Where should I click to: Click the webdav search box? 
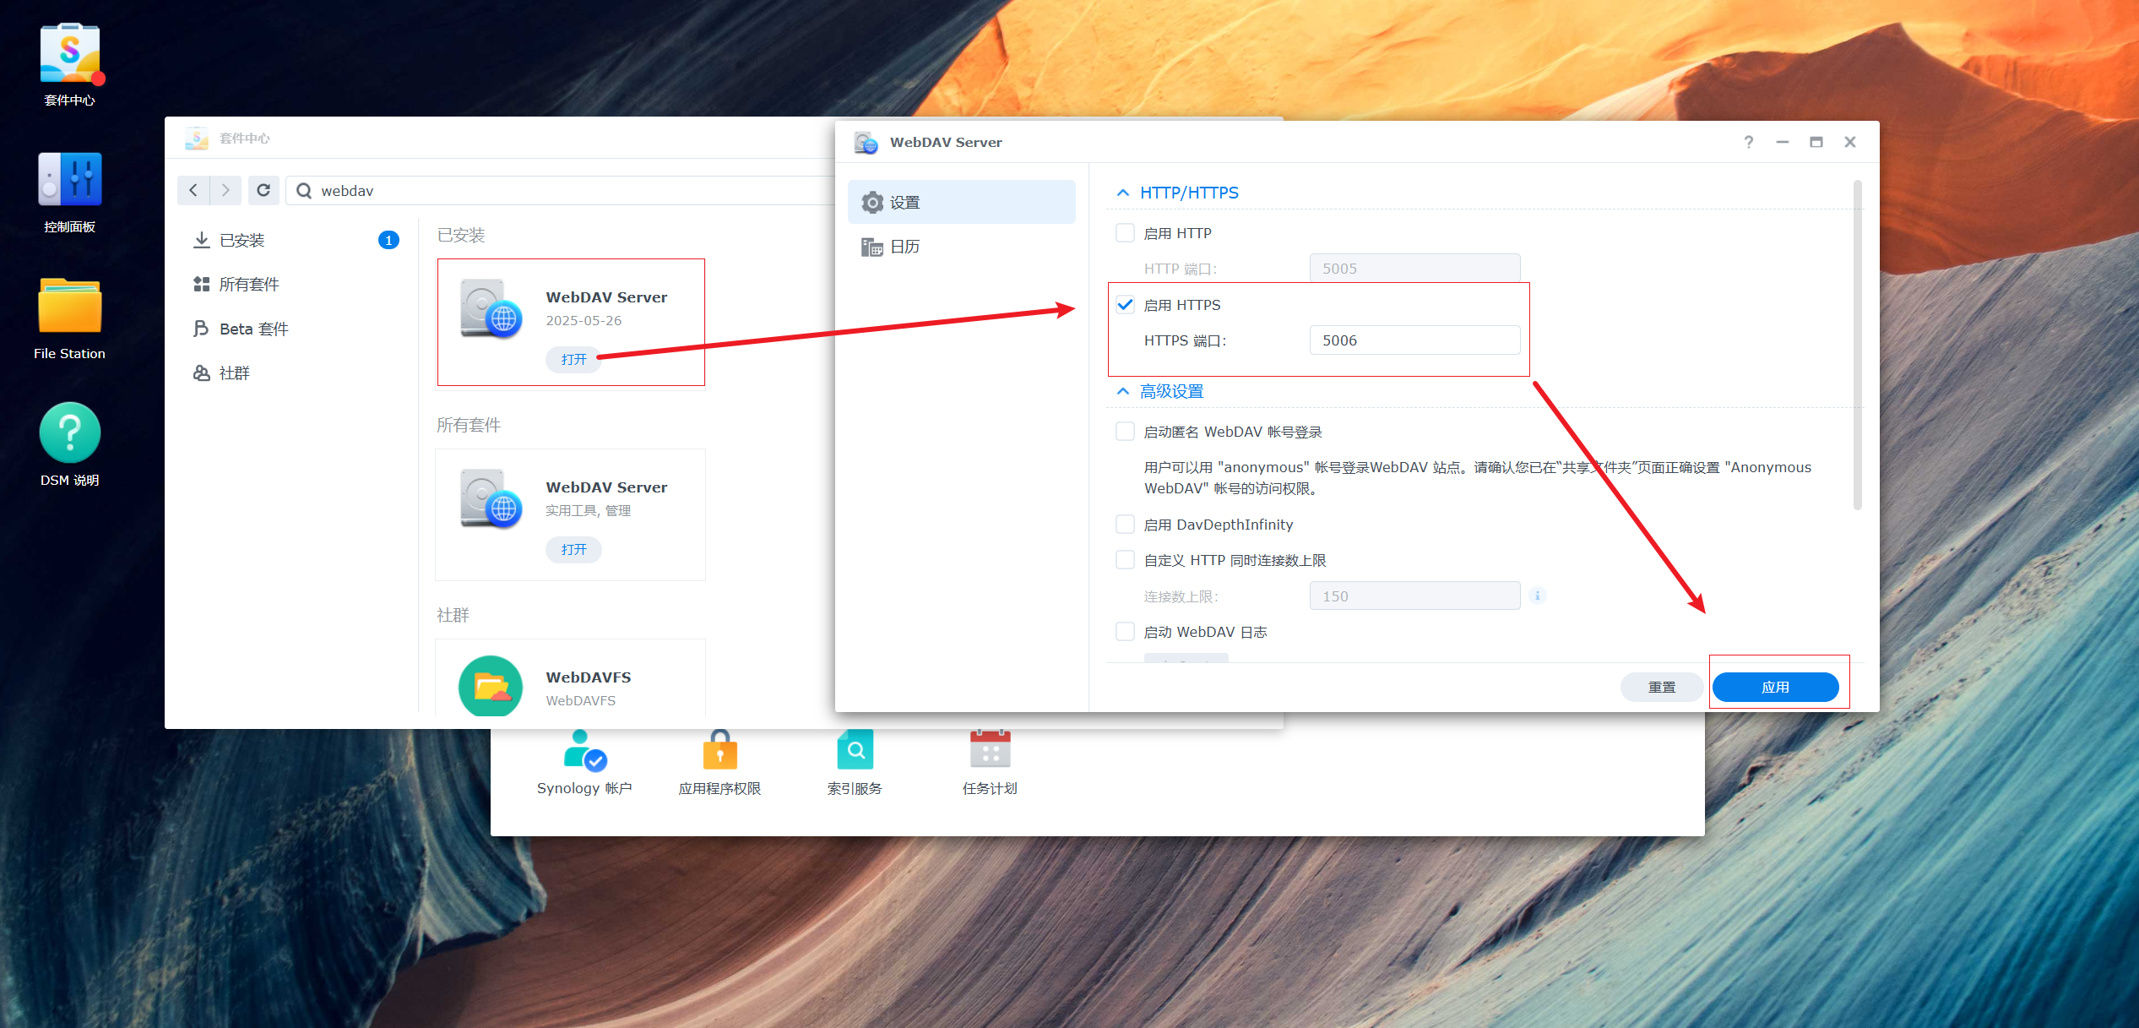click(x=574, y=191)
